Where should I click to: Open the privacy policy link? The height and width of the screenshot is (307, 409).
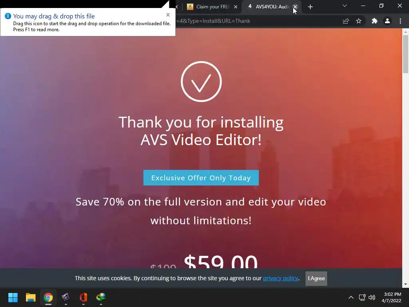click(280, 278)
